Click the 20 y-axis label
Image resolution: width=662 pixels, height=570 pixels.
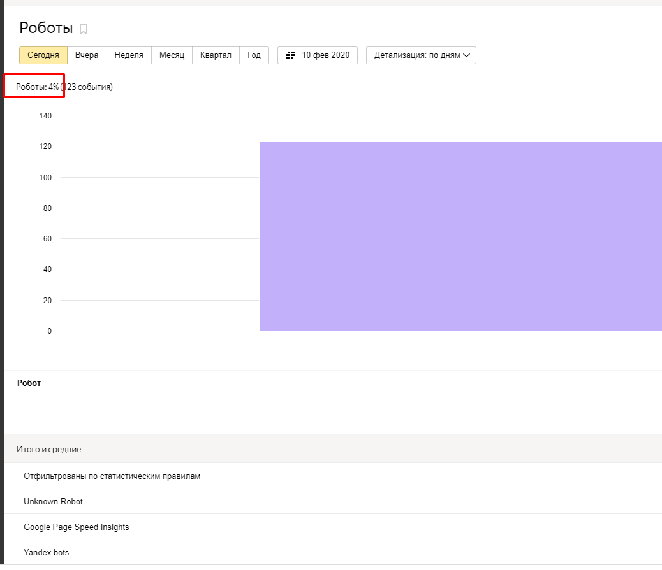tap(47, 300)
